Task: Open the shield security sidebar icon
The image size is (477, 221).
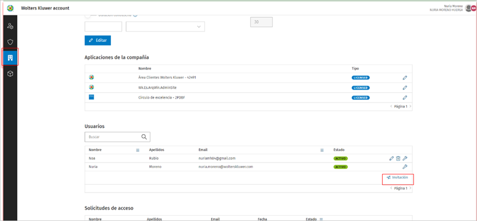Action: coord(10,42)
